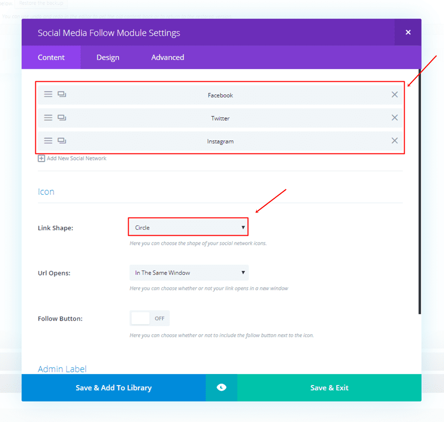Click the Instagram item label
Image resolution: width=444 pixels, height=422 pixels.
click(x=220, y=141)
